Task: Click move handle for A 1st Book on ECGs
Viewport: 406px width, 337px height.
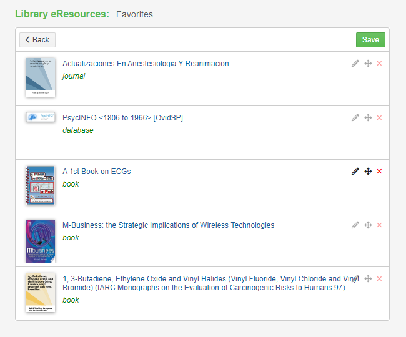Action: pos(368,171)
